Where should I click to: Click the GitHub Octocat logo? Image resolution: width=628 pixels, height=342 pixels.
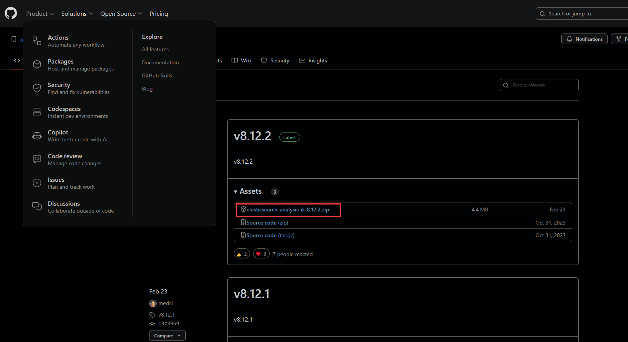(11, 13)
